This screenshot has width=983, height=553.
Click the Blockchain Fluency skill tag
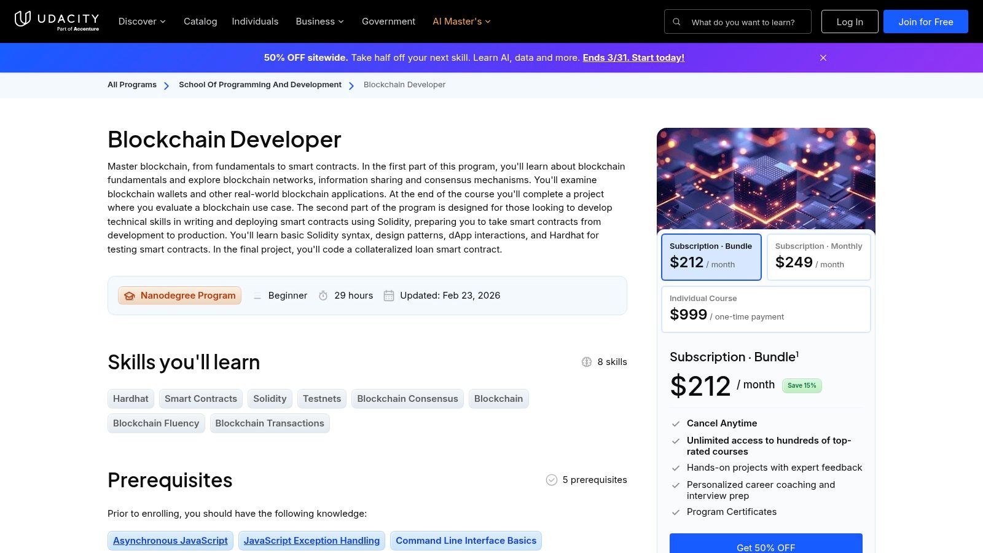pos(156,423)
